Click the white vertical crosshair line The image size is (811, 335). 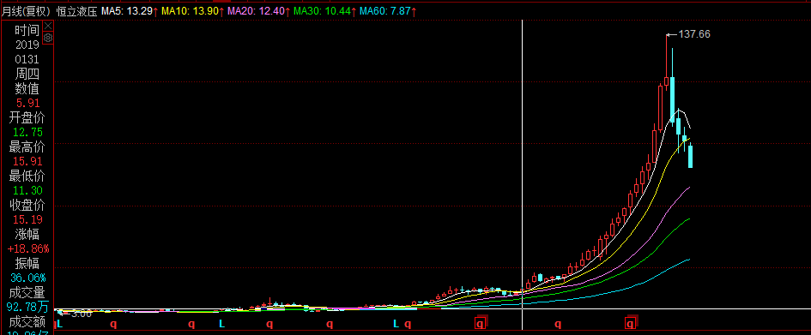click(x=523, y=175)
